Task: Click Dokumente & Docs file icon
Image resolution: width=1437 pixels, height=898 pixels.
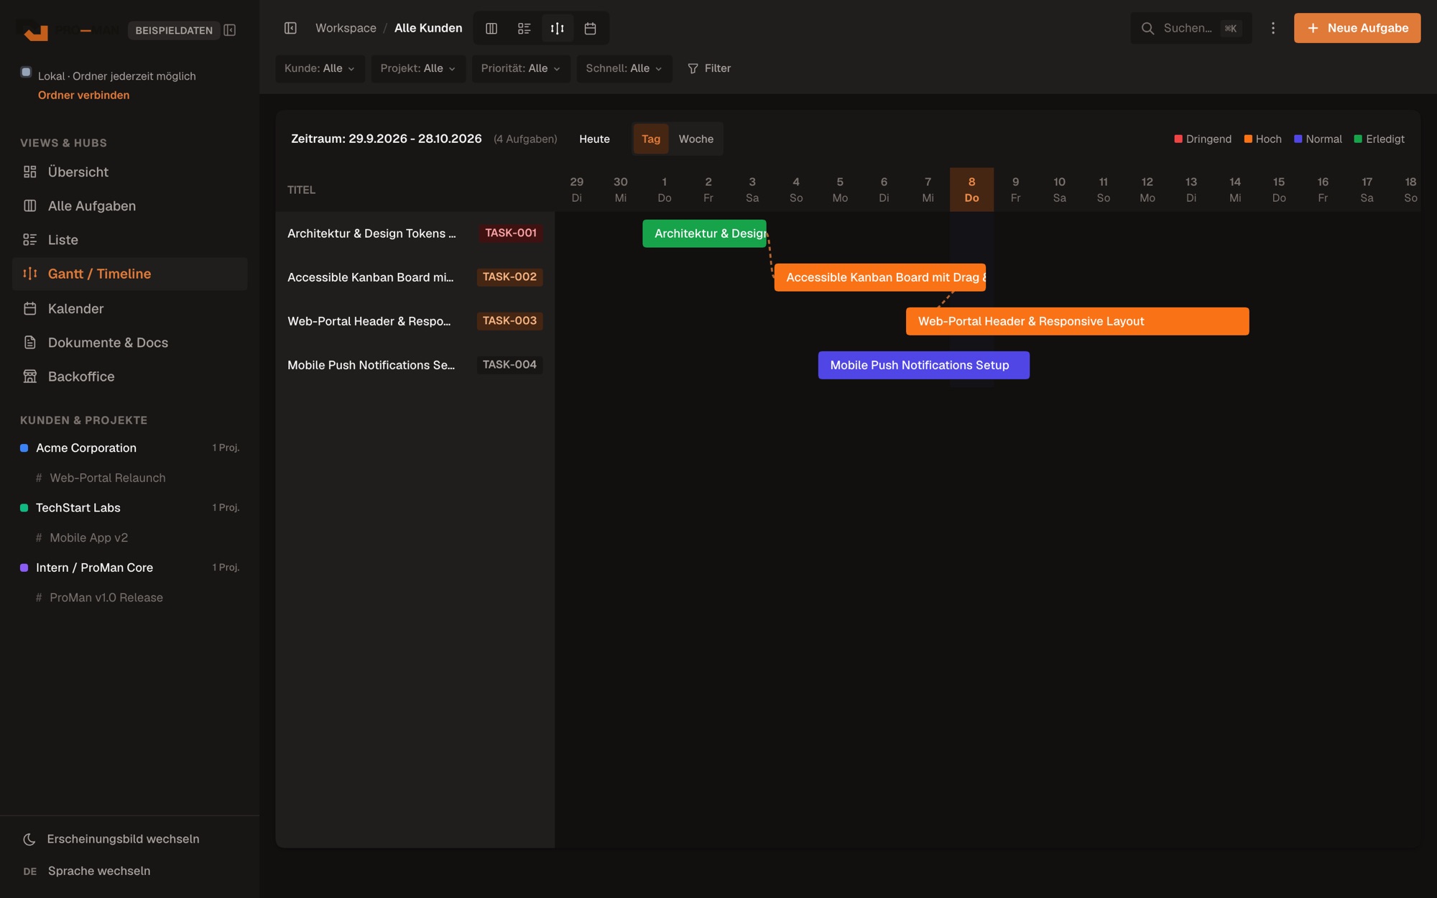Action: (30, 343)
